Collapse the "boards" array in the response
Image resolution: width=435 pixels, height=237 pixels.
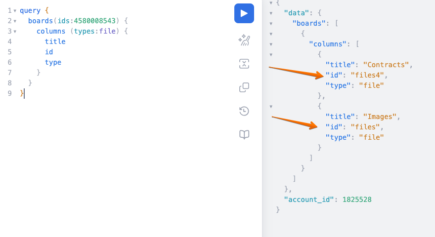point(271,24)
